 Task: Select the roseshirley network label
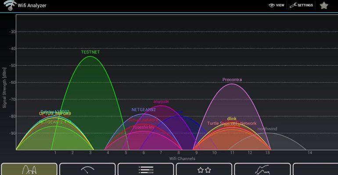coord(144,127)
